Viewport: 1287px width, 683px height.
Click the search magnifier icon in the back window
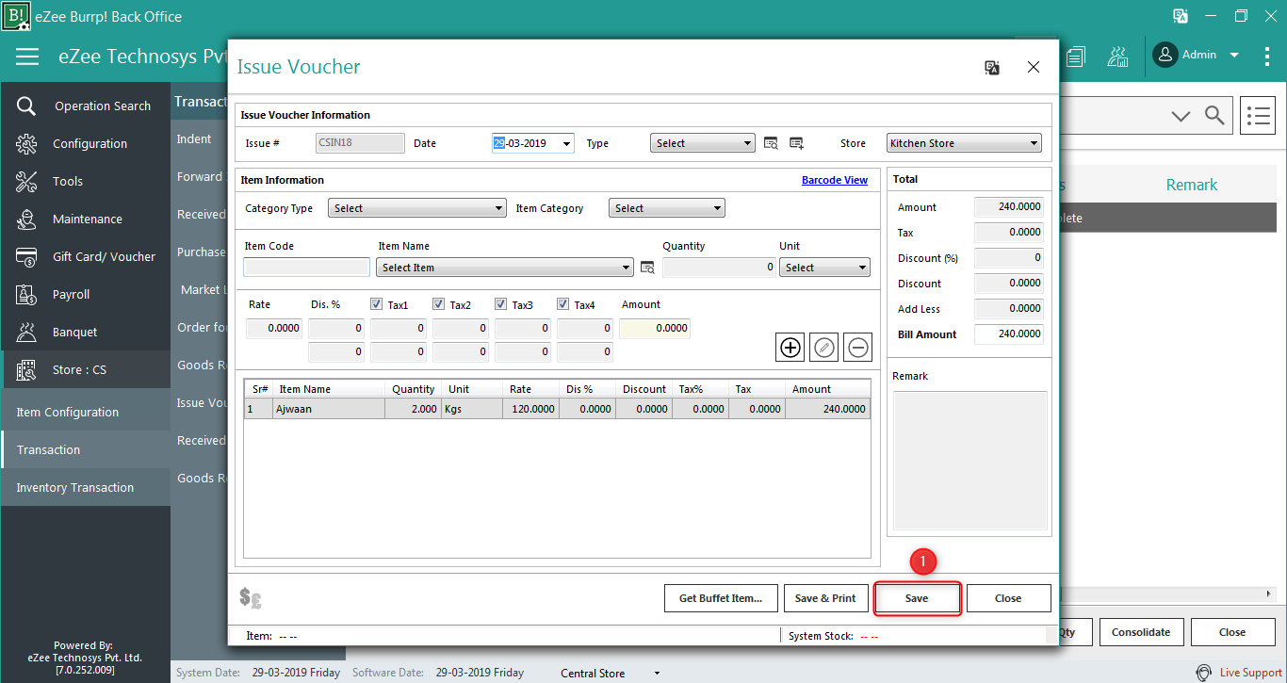tap(1215, 116)
